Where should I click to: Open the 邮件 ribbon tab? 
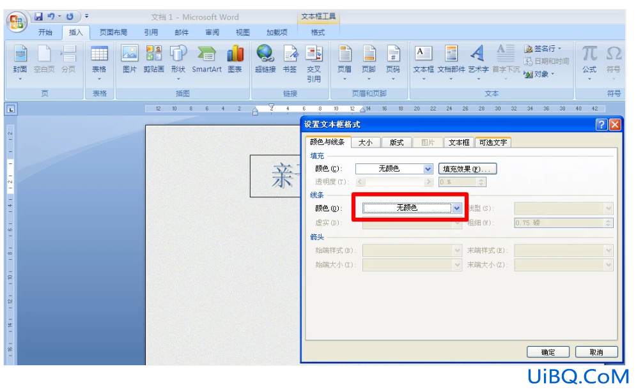[182, 33]
